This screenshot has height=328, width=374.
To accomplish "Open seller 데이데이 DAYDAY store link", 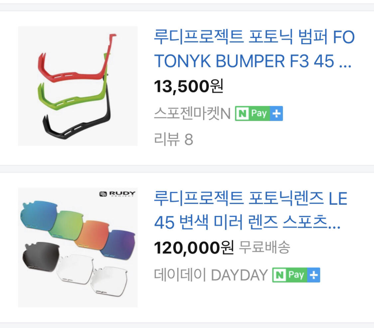I will (211, 275).
